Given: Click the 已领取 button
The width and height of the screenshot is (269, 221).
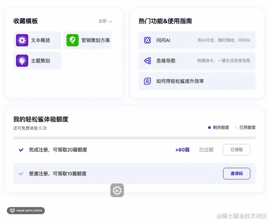Looking at the screenshot, I should click(x=237, y=150).
